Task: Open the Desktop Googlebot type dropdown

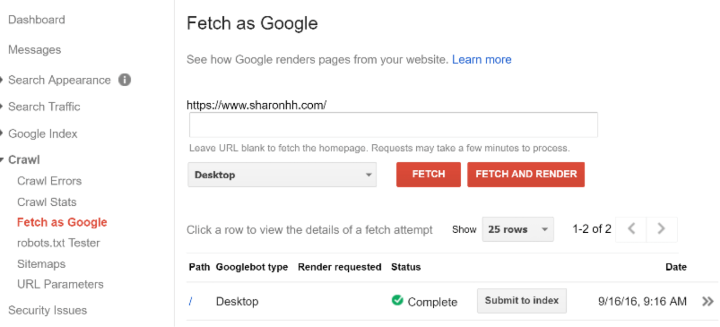Action: pos(282,175)
